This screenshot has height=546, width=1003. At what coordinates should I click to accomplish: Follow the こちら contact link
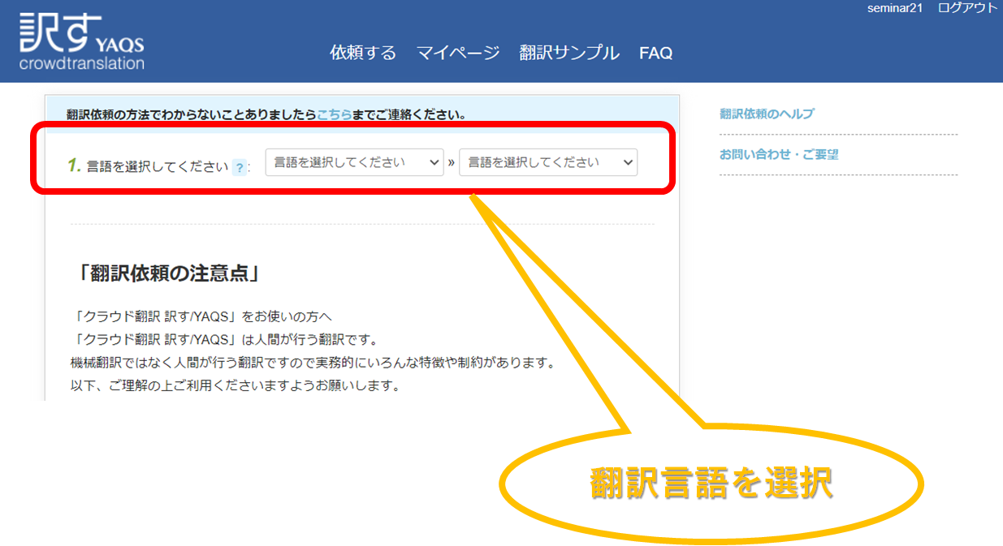tap(334, 114)
